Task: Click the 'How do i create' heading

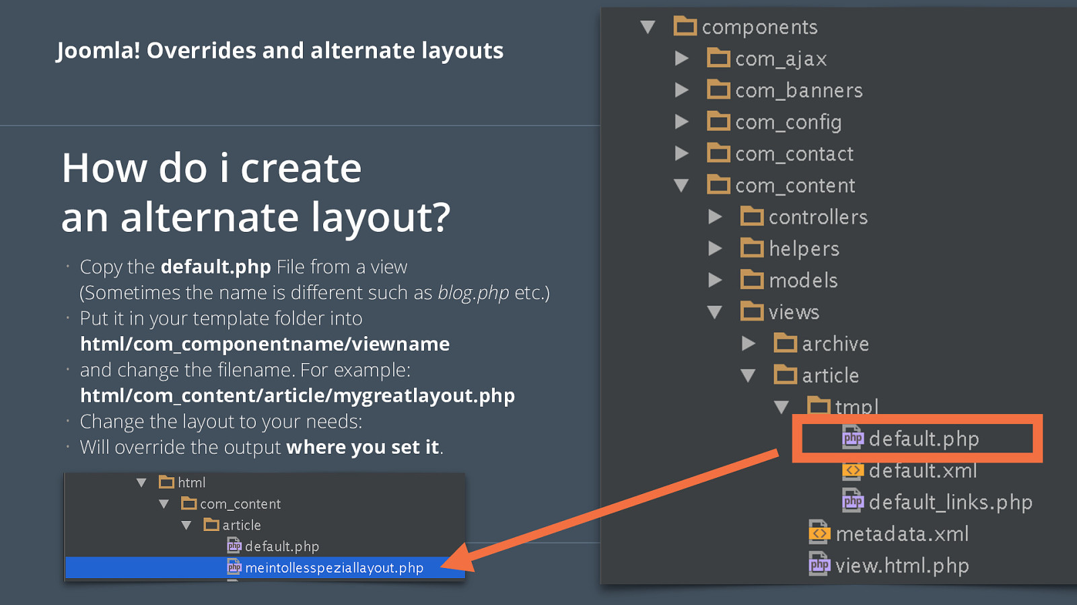Action: click(x=211, y=167)
